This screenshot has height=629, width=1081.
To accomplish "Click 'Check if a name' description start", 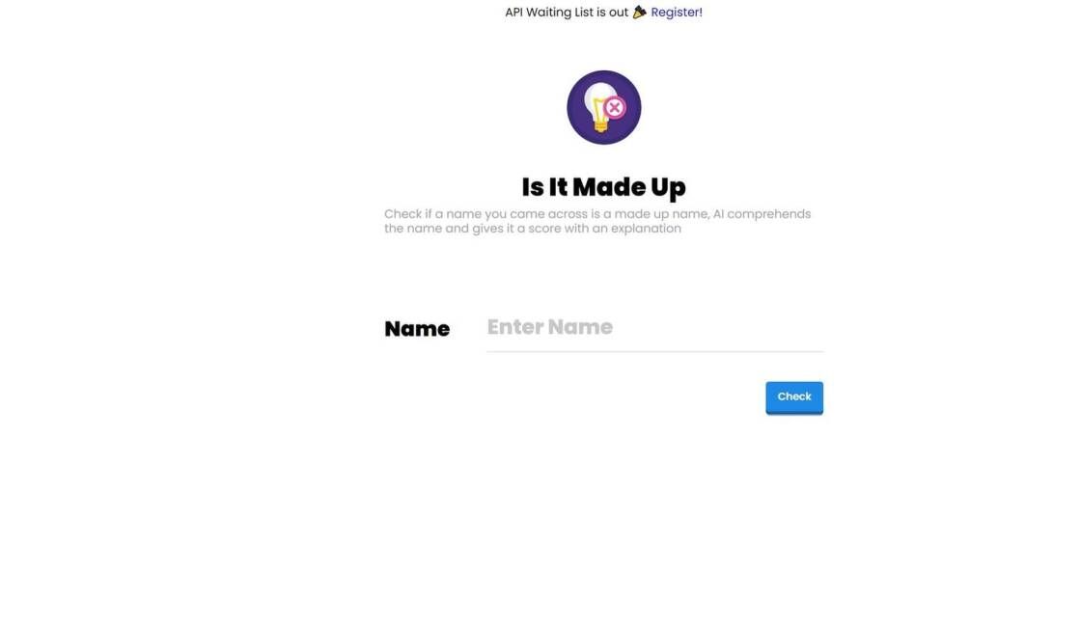I will point(432,214).
